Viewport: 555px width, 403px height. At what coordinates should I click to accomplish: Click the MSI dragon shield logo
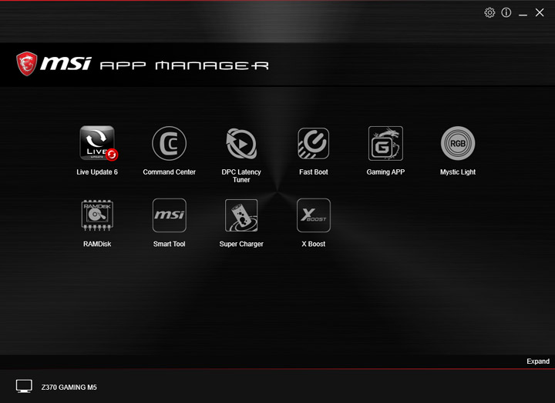pos(26,64)
